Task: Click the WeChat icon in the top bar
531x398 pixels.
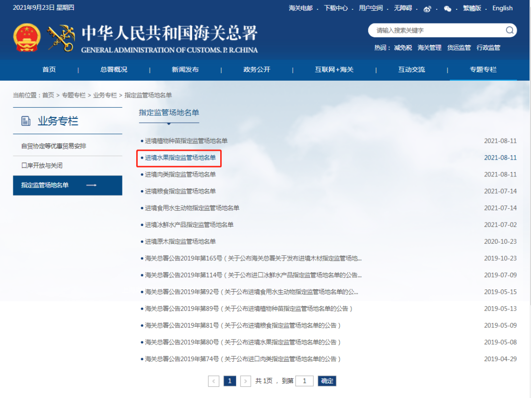Action: pos(448,8)
